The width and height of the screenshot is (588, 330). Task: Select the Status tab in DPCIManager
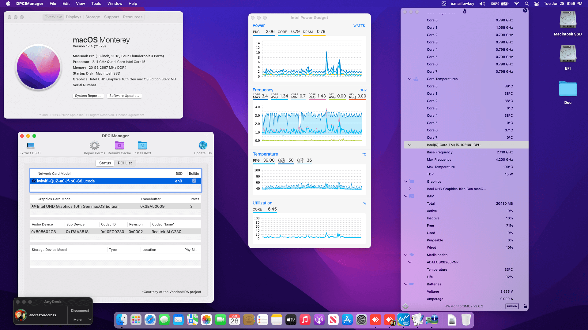105,163
